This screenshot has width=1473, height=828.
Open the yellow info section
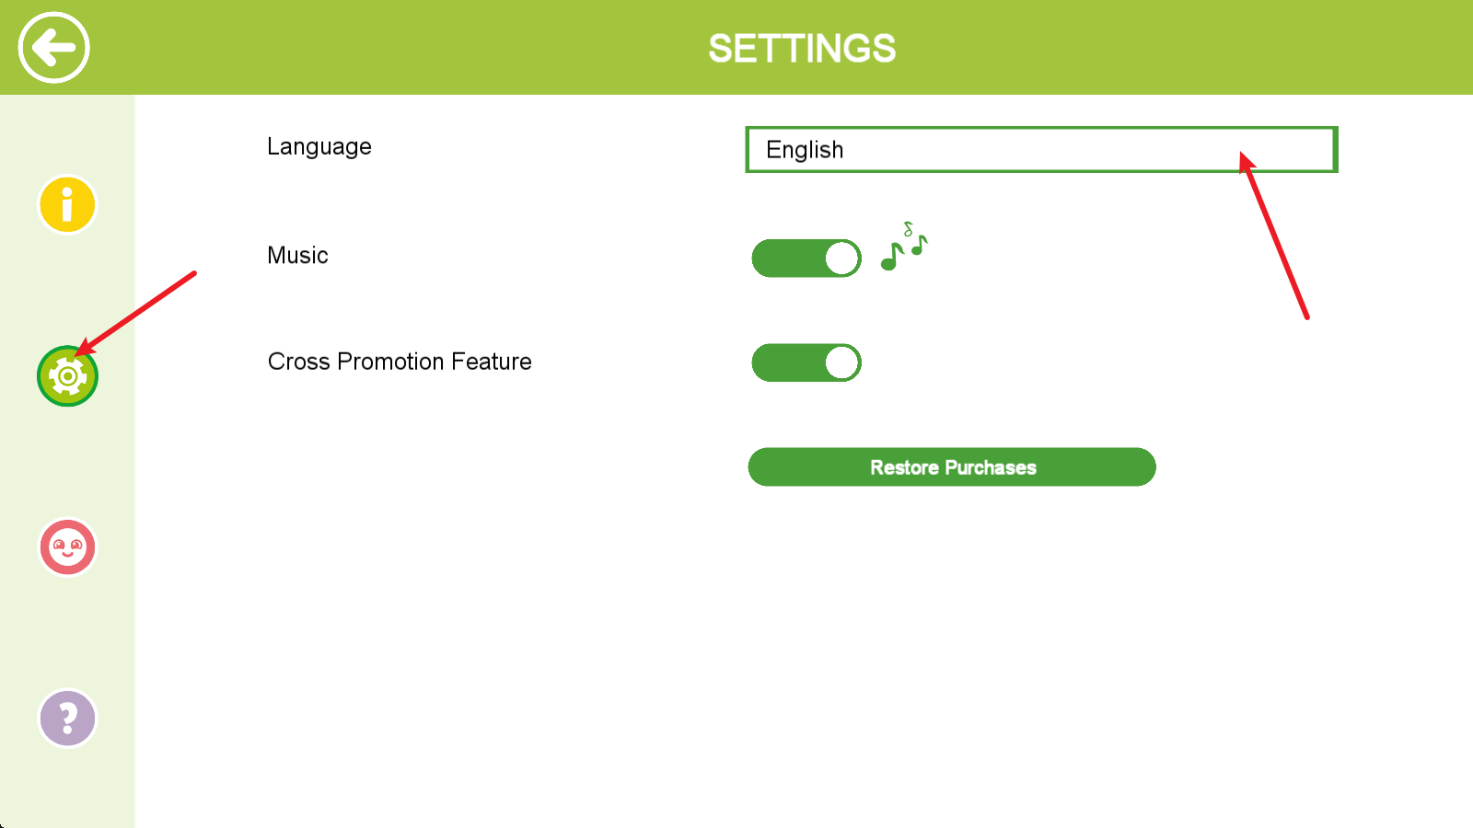click(67, 204)
